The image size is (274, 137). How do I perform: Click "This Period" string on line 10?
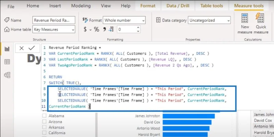coord(169,100)
